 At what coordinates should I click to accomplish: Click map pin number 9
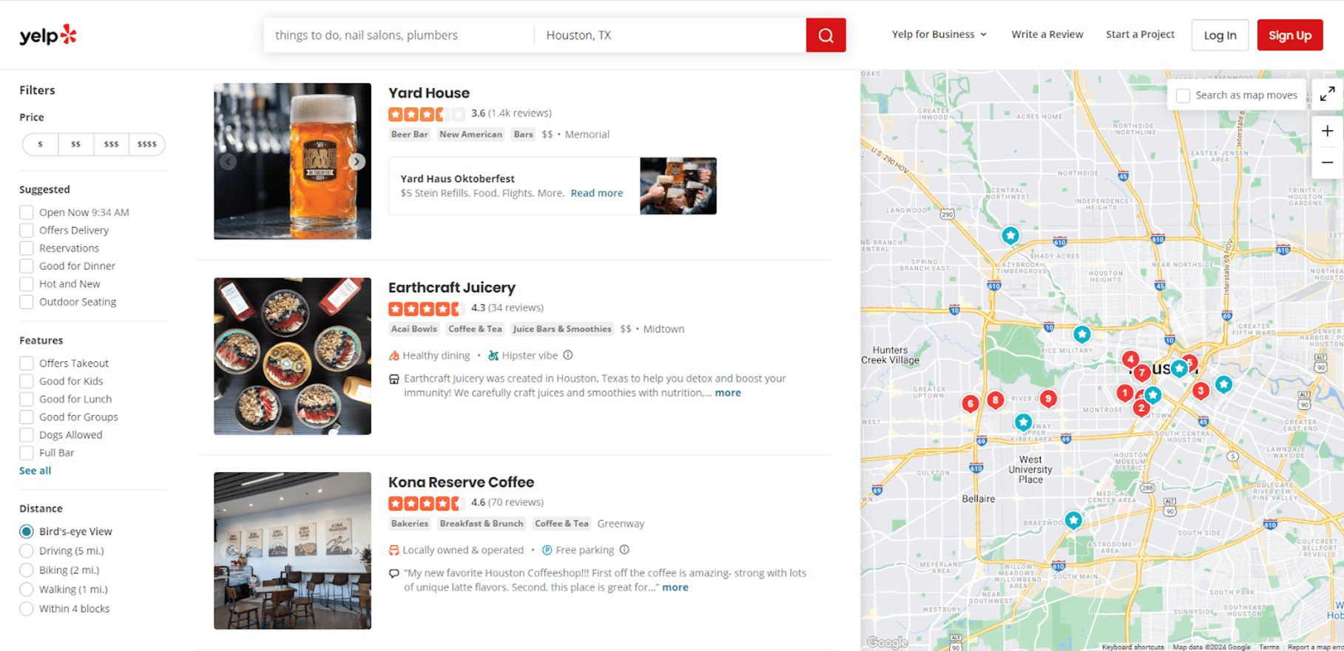pyautogui.click(x=1047, y=399)
